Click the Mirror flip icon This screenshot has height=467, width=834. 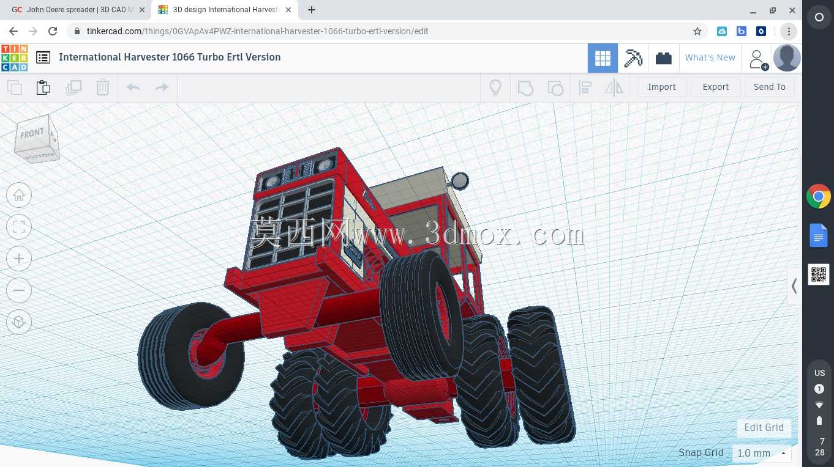pos(614,87)
